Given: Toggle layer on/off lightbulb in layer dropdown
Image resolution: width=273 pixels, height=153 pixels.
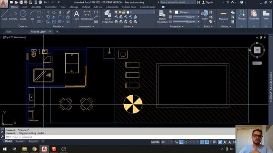Looking at the screenshot, I should [116, 12].
